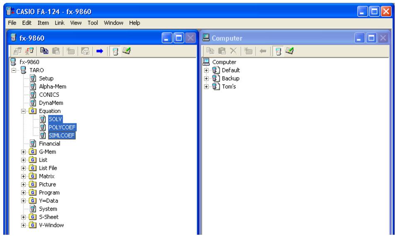Expand the List folder
Viewport: 395px width, 236px height.
pos(24,160)
